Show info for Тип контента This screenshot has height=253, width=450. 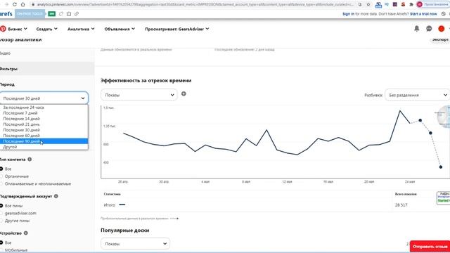pos(30,160)
